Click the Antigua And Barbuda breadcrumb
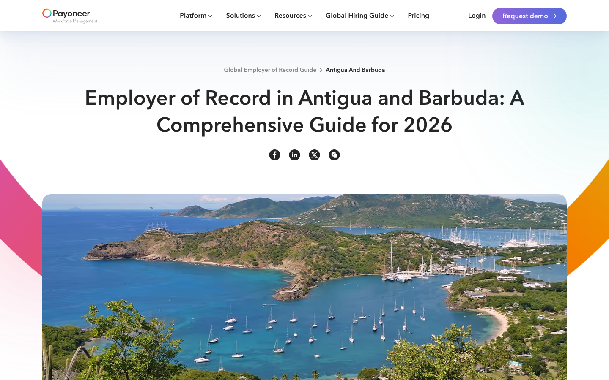Viewport: 609px width, 380px height. pyautogui.click(x=355, y=70)
